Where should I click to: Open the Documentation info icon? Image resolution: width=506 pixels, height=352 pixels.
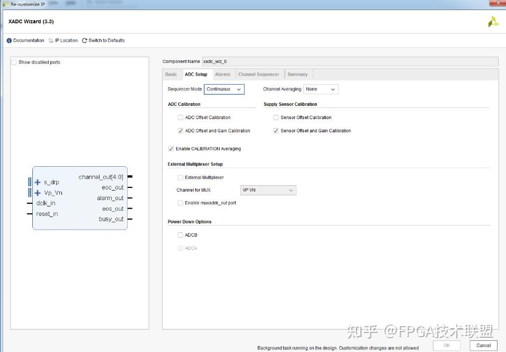9,40
